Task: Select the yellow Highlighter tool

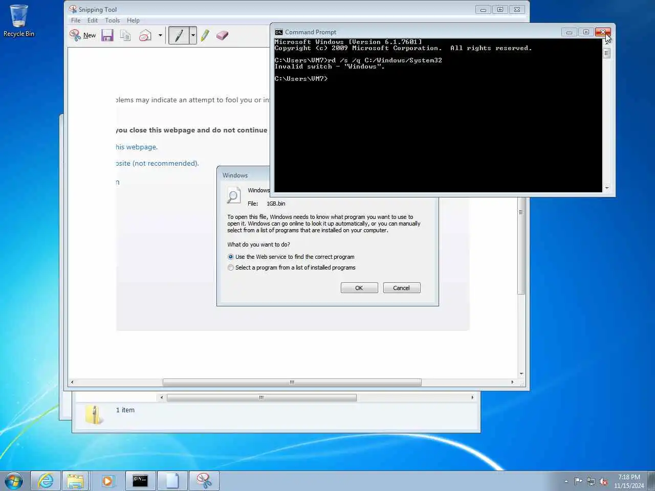Action: pos(205,35)
